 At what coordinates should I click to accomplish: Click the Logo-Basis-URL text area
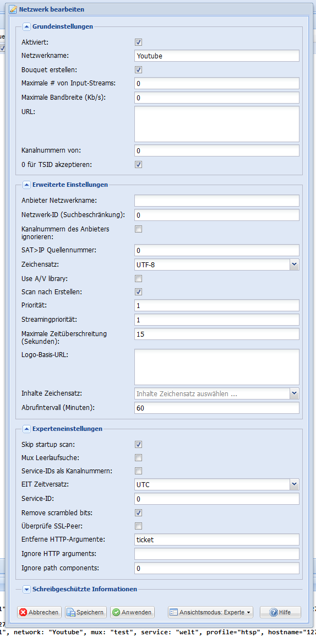point(216,367)
